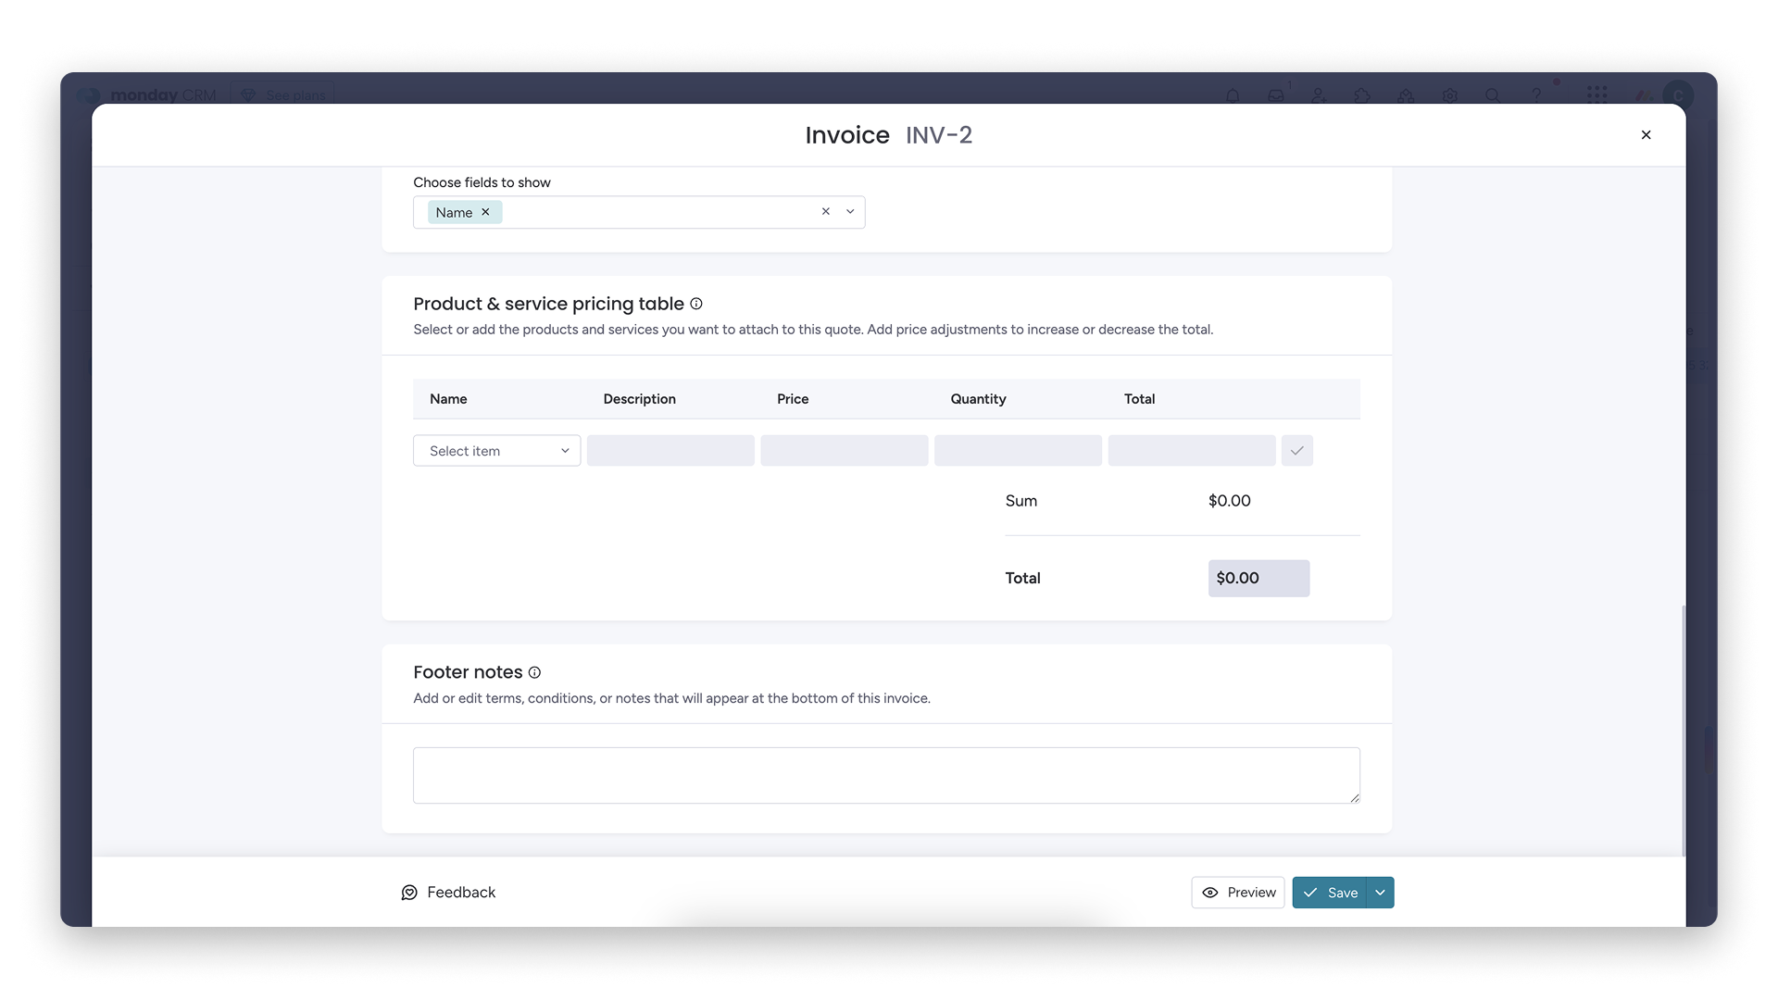Preview the invoice

pos(1237,893)
